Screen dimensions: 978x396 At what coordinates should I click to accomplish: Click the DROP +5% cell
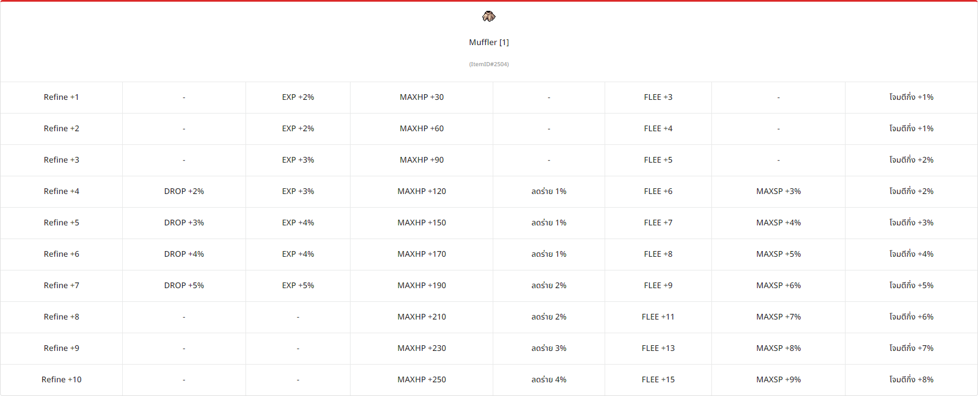coord(184,286)
